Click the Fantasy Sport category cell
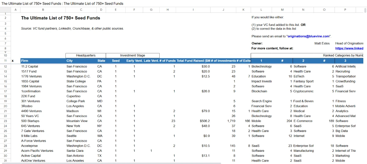 click(x=303, y=81)
